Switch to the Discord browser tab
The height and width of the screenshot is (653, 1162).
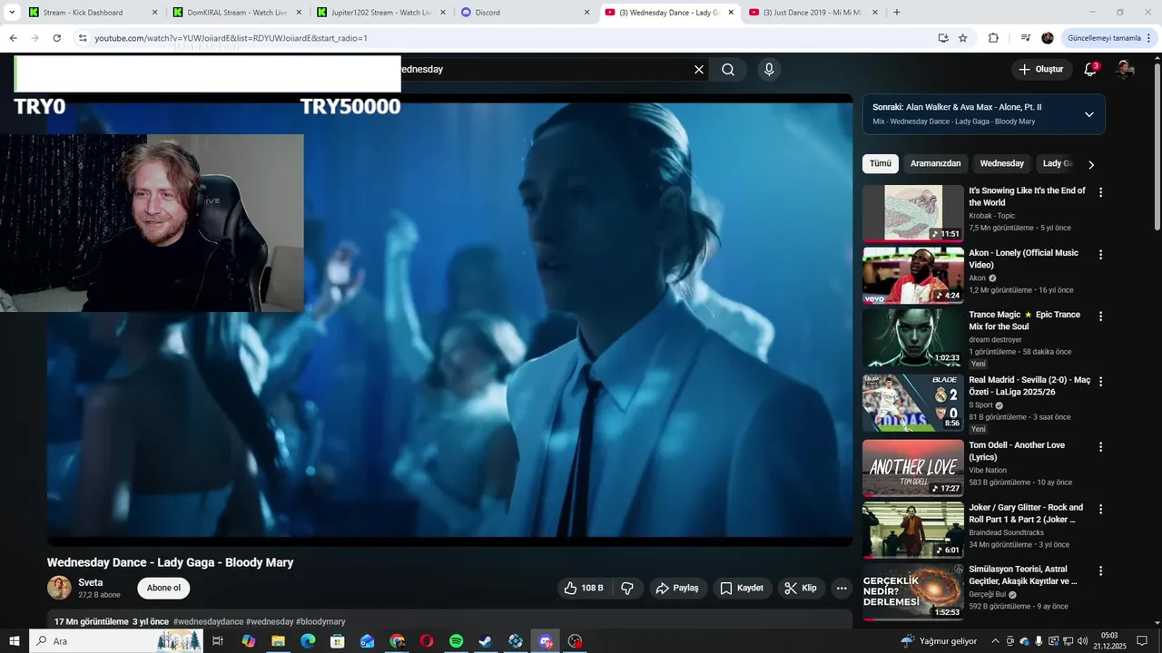click(525, 13)
